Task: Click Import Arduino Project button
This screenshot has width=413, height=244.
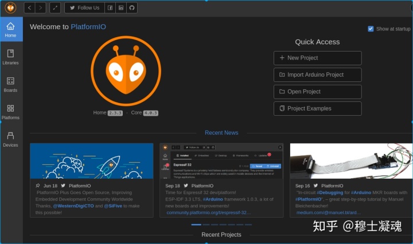Action: (318, 74)
